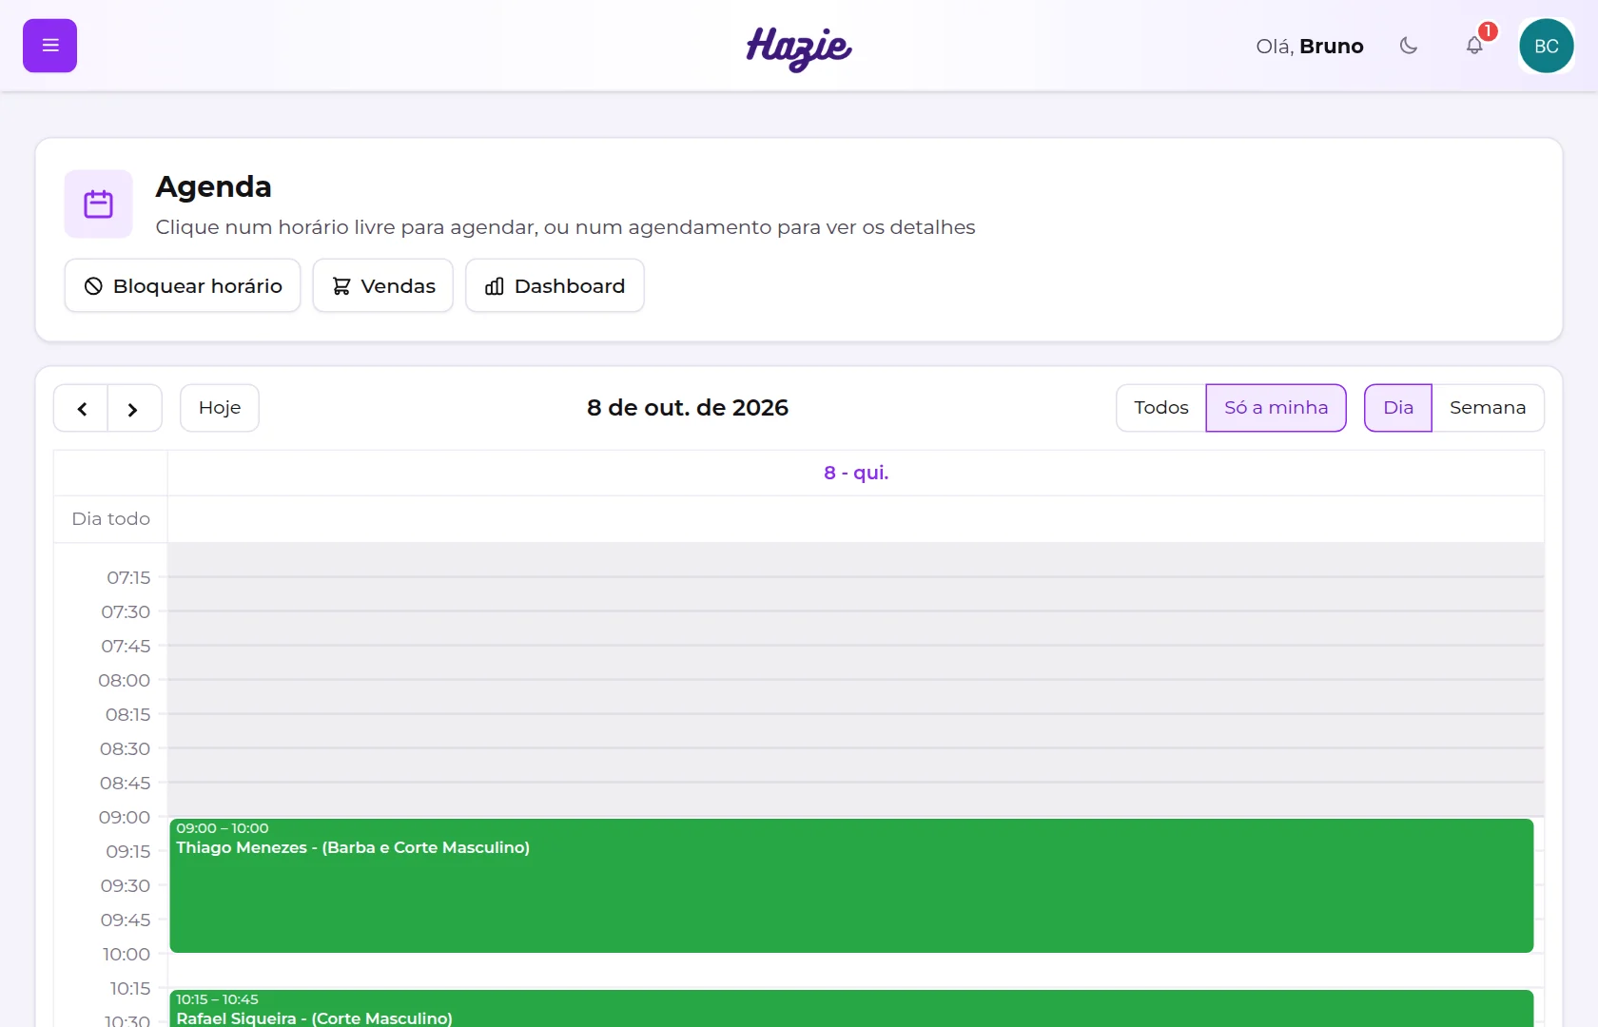Click the Olá, Bruno greeting
The width and height of the screenshot is (1598, 1027).
coord(1310,46)
